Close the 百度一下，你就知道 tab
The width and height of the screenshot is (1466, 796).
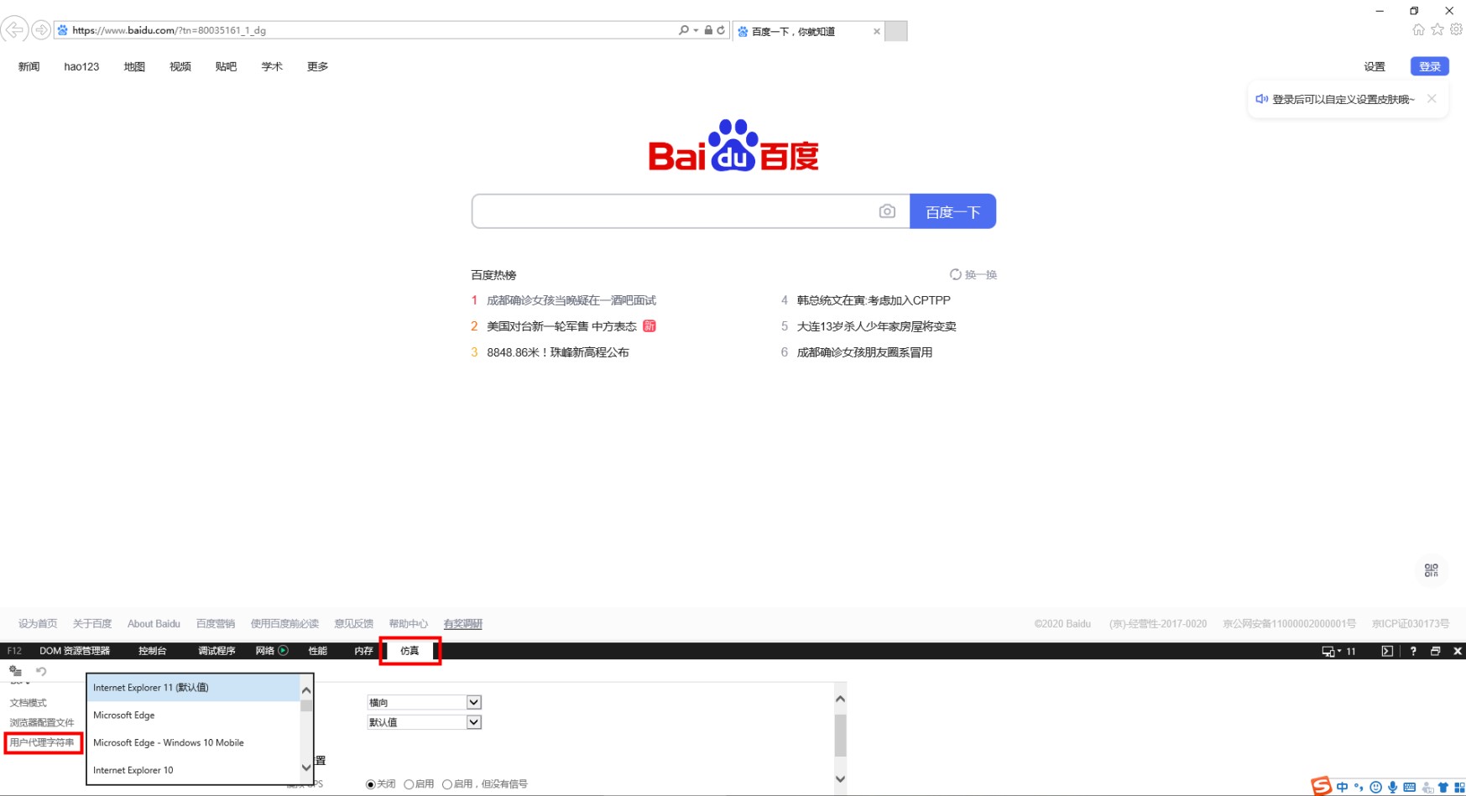click(x=877, y=31)
